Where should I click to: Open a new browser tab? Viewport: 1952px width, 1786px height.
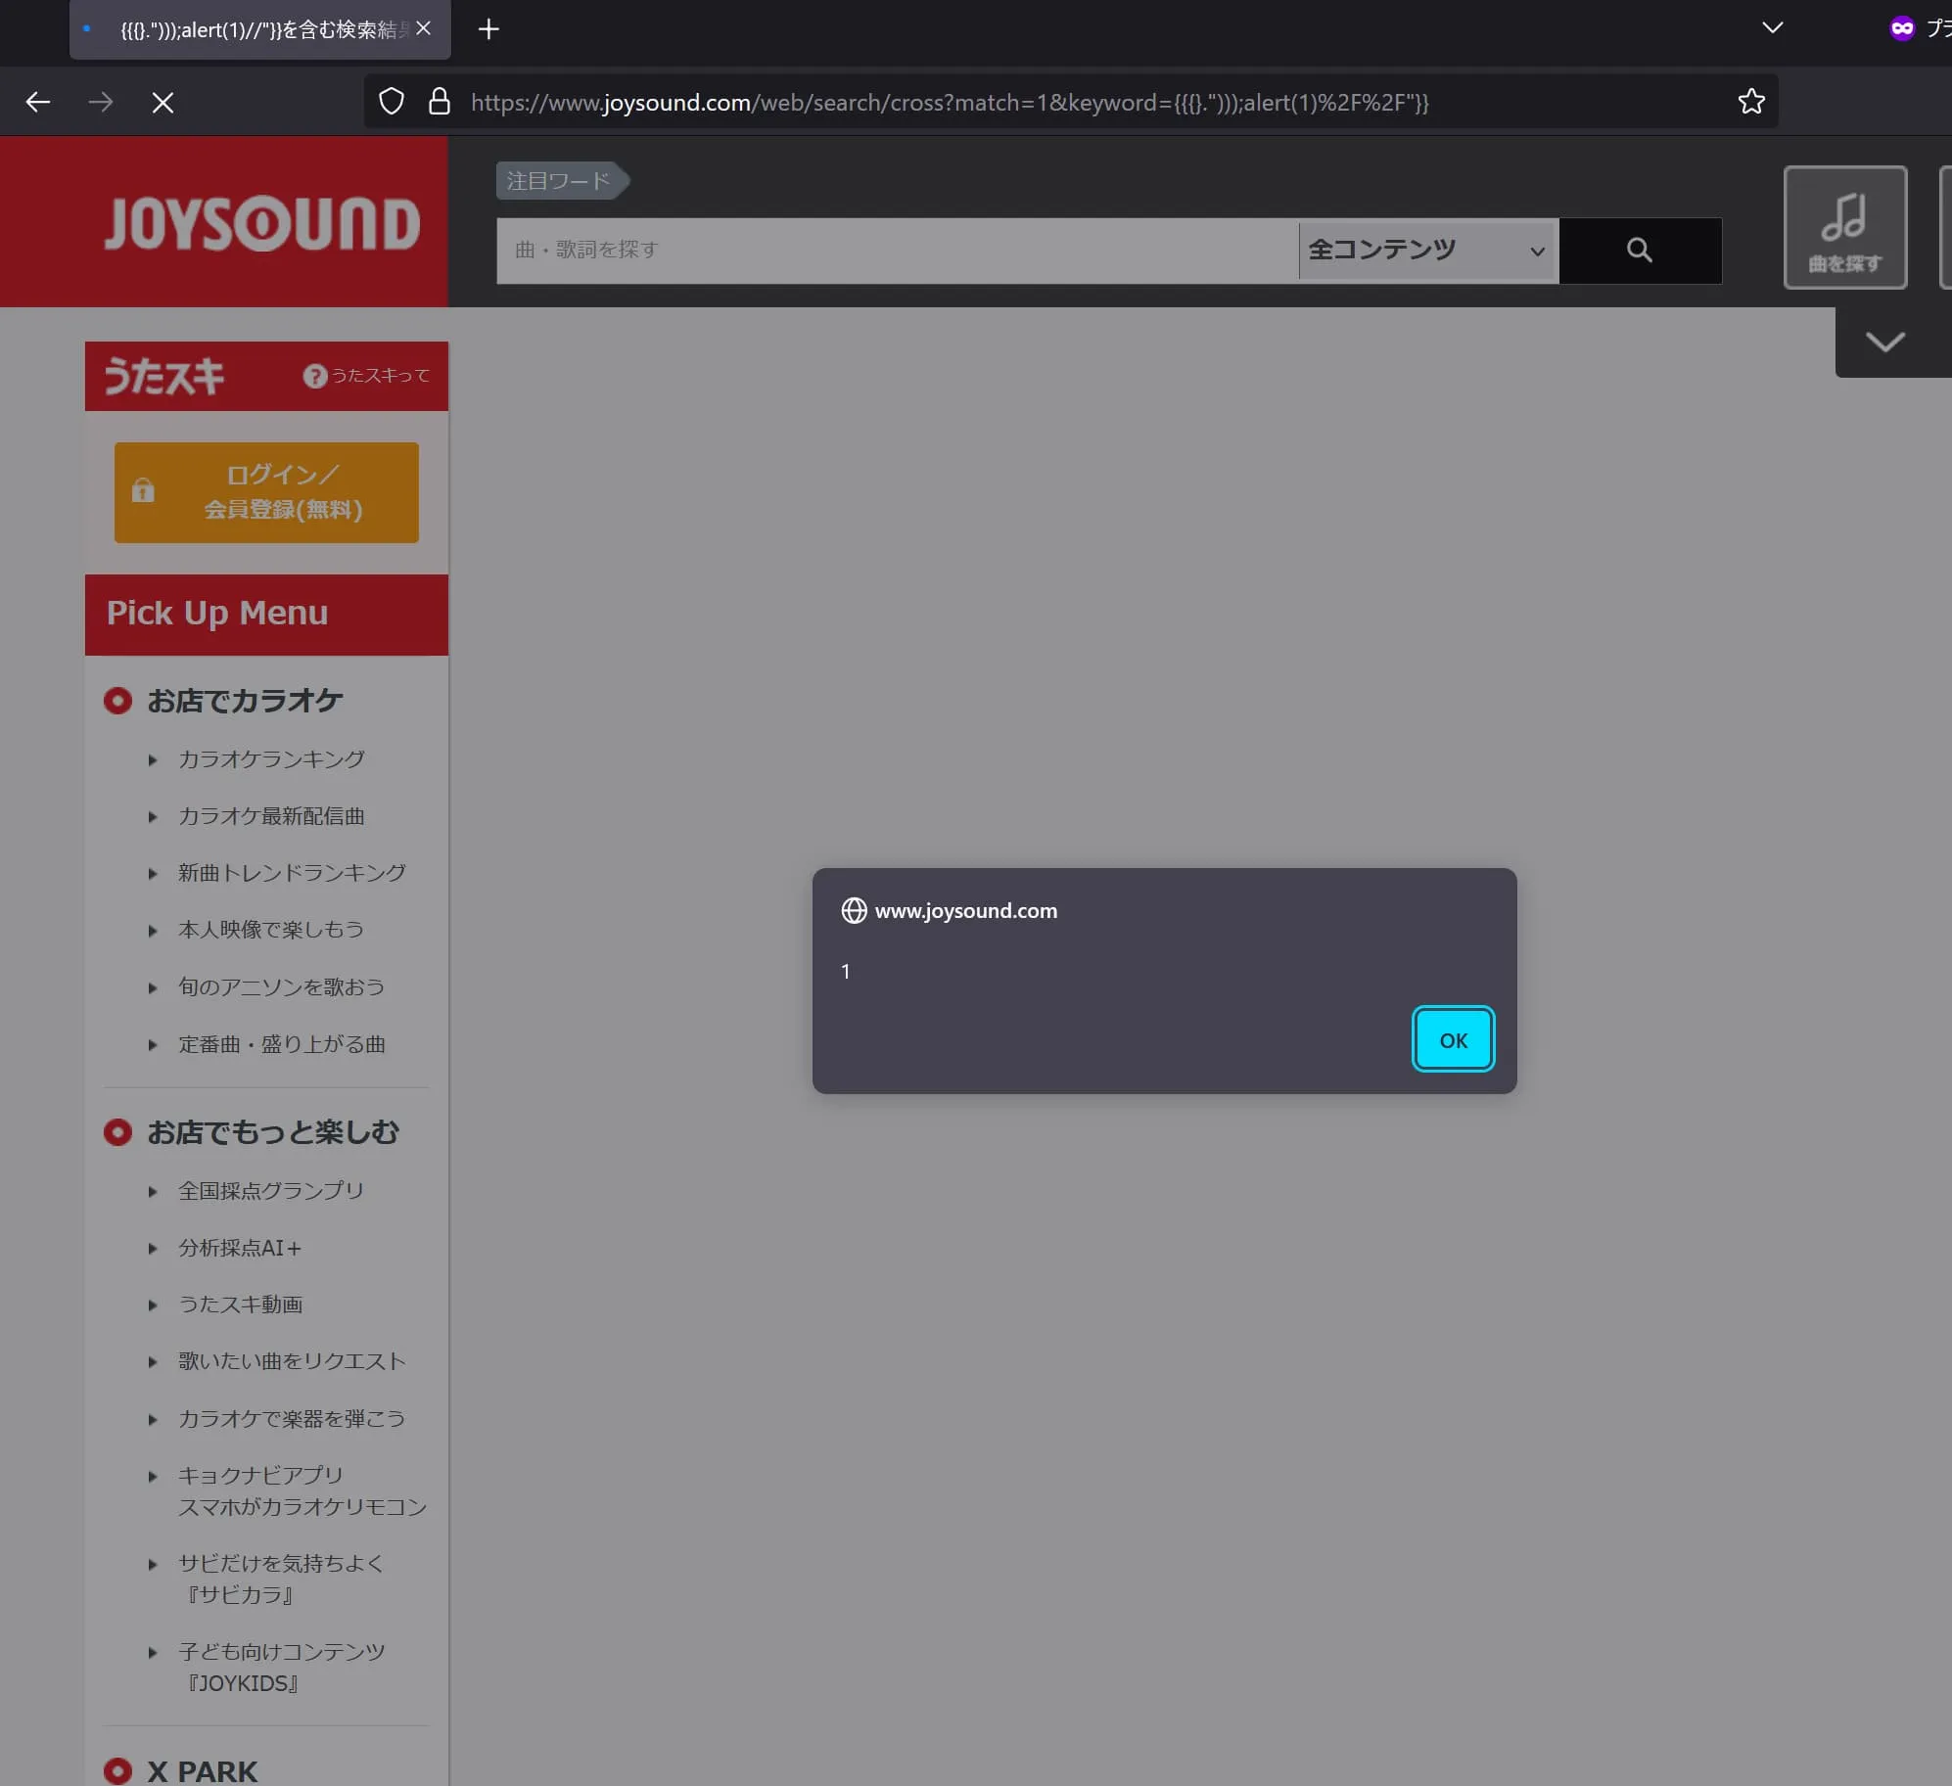488,29
